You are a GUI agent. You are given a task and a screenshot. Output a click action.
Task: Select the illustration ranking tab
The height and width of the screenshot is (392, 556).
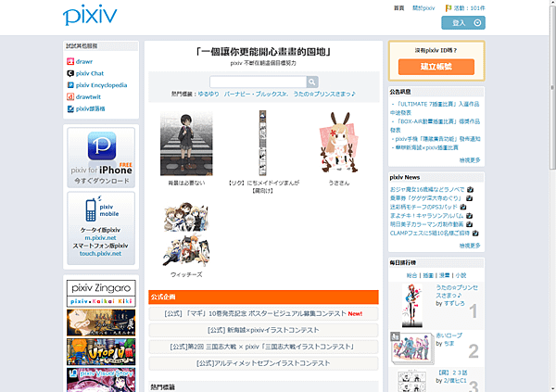[x=428, y=275]
